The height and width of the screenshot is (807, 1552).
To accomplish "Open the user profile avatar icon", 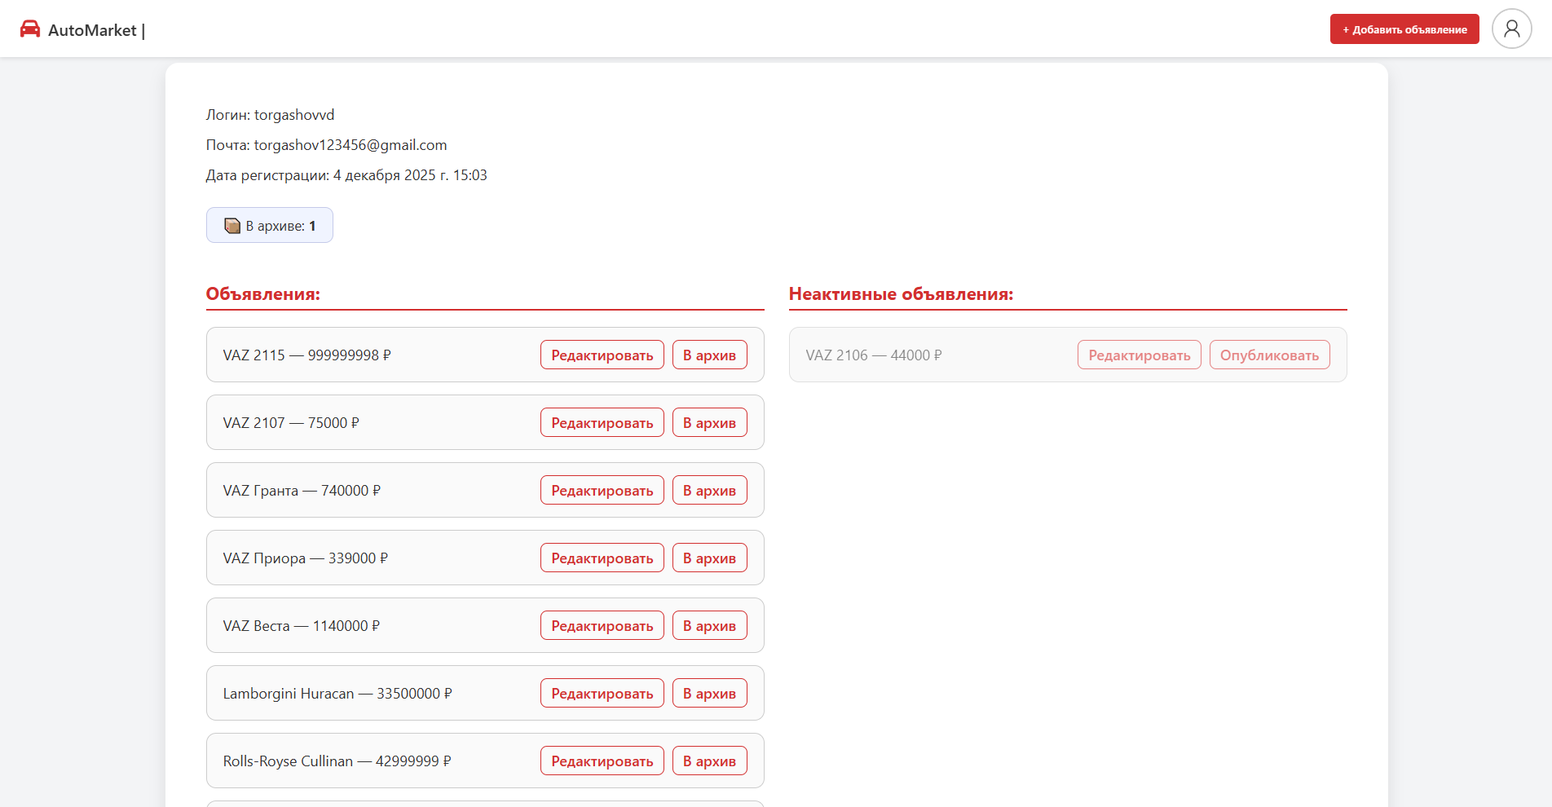I will [1511, 29].
